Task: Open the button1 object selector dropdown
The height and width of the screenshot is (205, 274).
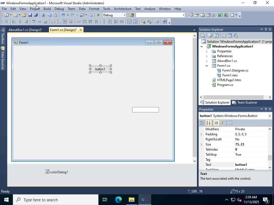Action: 270,116
